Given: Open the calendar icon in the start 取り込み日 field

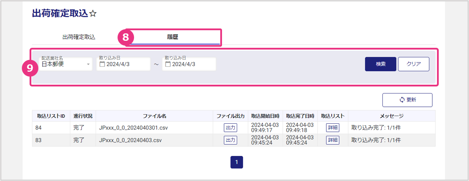Looking at the screenshot, I should click(x=102, y=64).
